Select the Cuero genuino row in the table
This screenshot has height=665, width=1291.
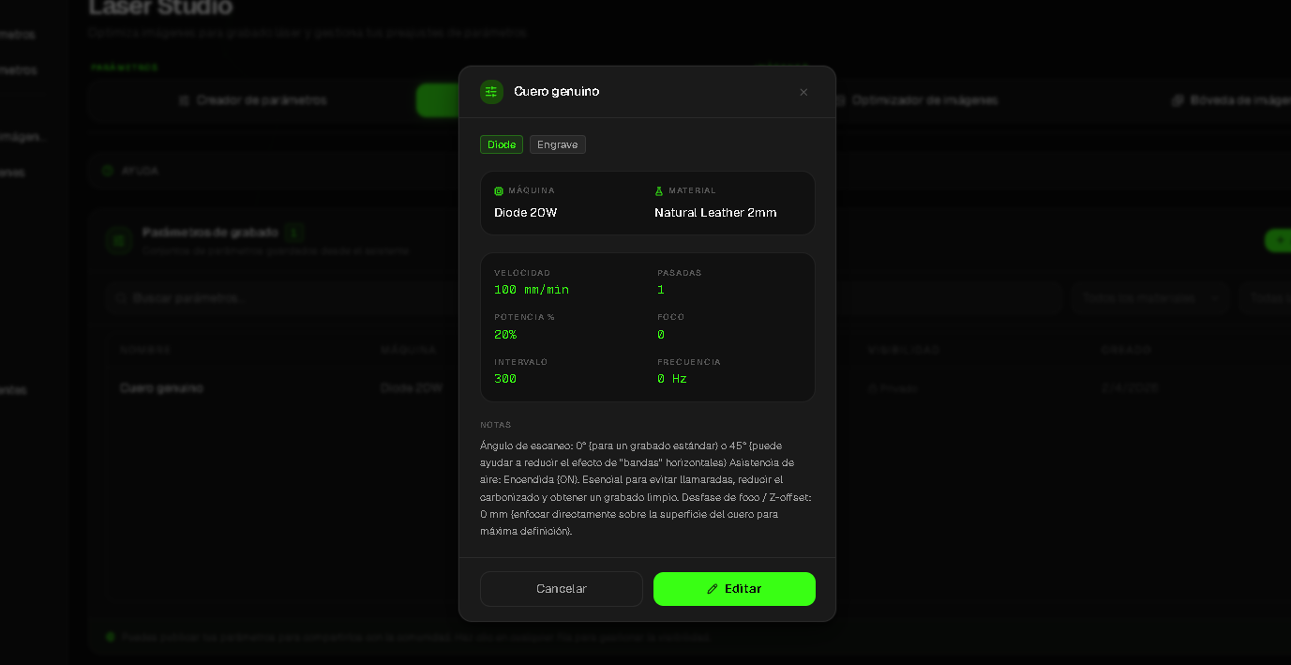(162, 388)
